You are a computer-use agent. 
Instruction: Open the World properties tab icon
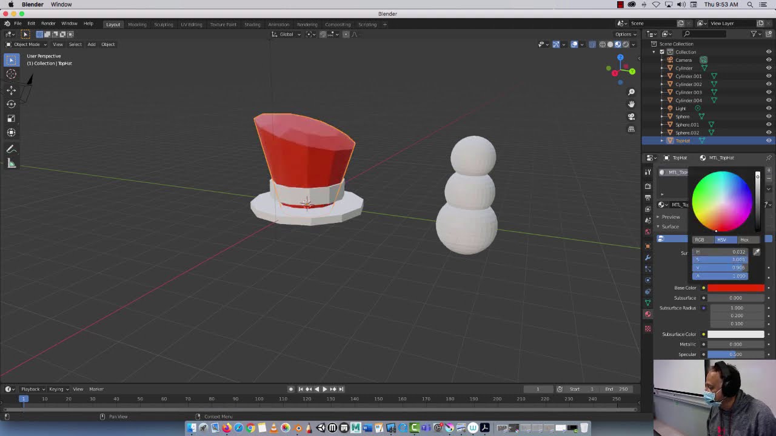(x=647, y=232)
